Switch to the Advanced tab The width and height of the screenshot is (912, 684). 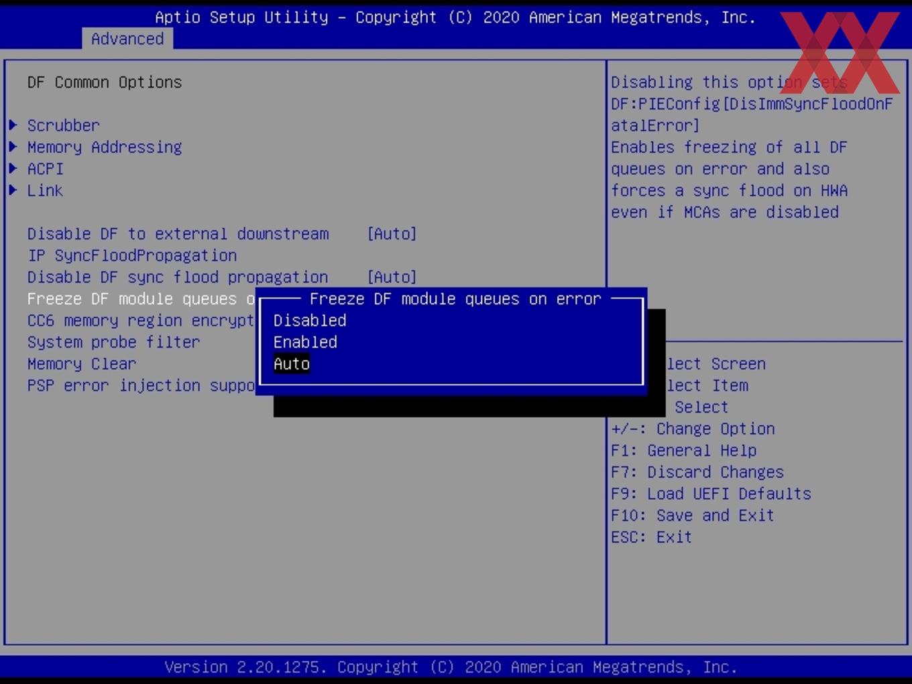click(127, 39)
